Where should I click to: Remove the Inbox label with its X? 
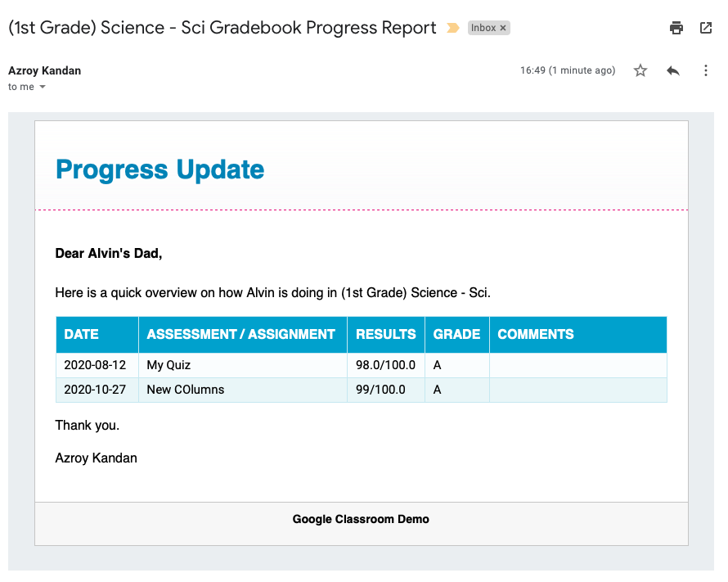(503, 28)
